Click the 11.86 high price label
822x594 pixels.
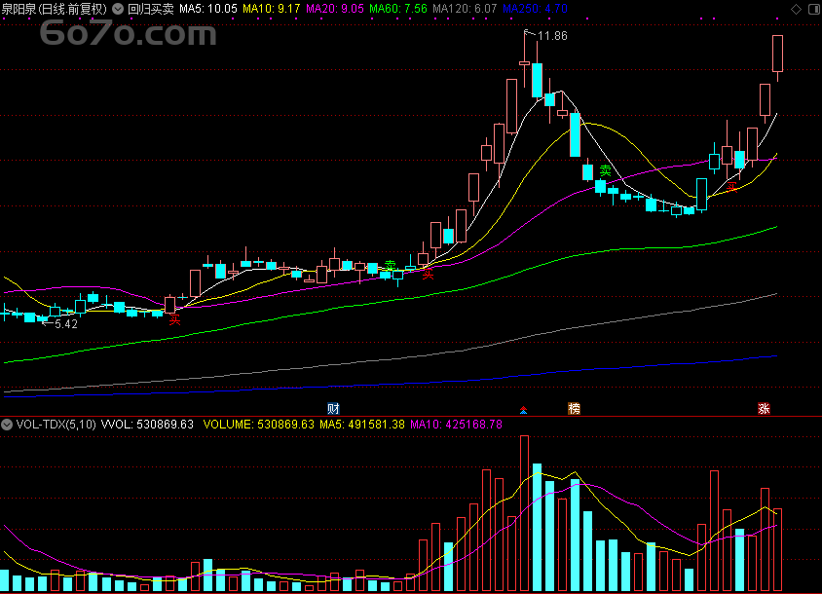[552, 36]
